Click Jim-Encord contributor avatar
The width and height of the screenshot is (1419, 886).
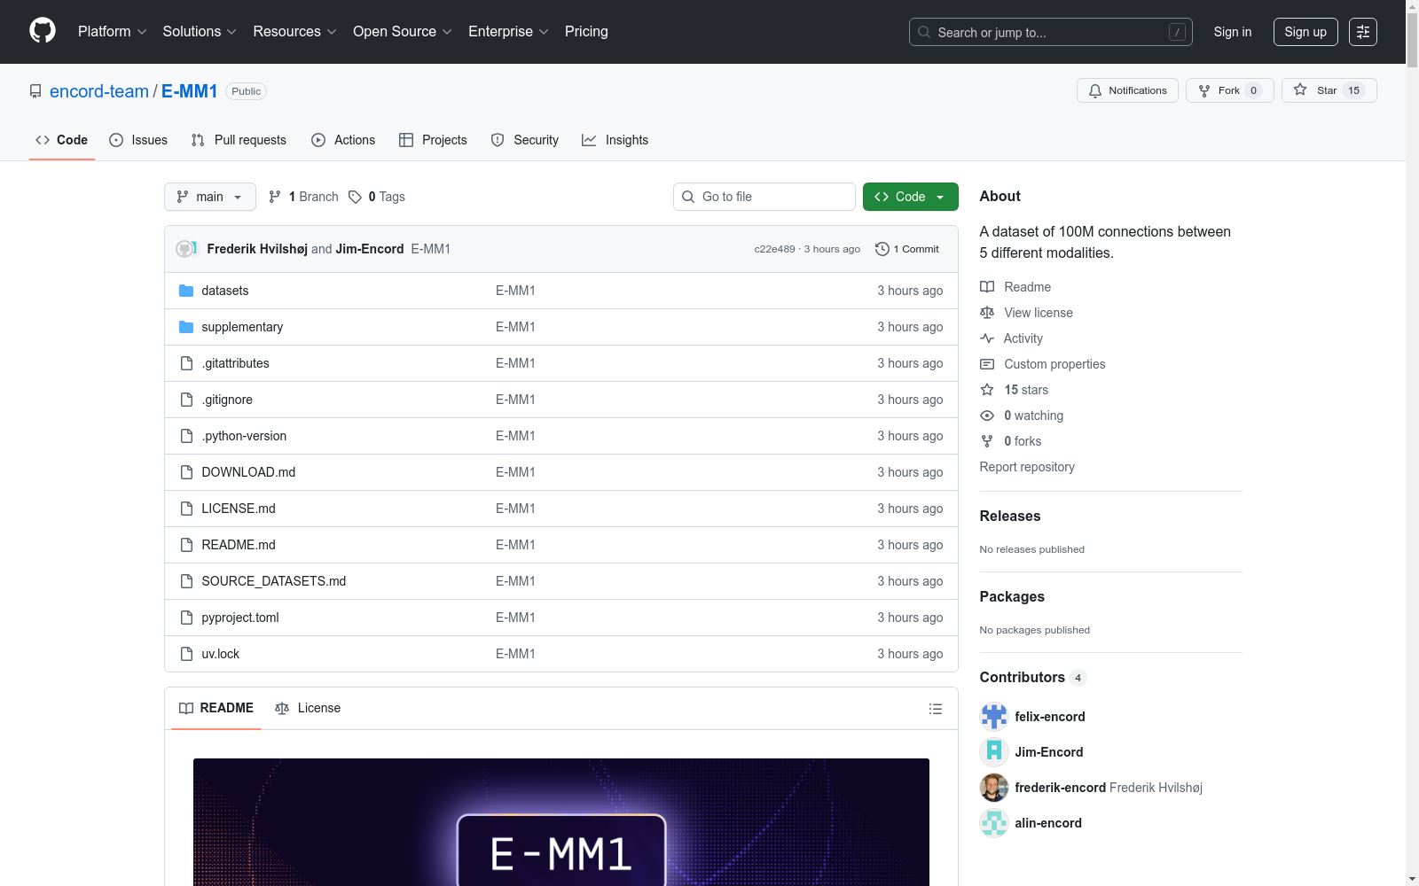994,752
